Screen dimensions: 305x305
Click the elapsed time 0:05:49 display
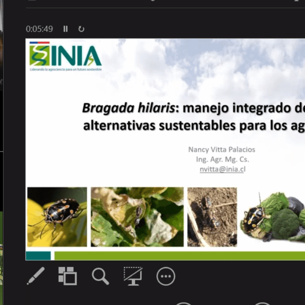[39, 29]
